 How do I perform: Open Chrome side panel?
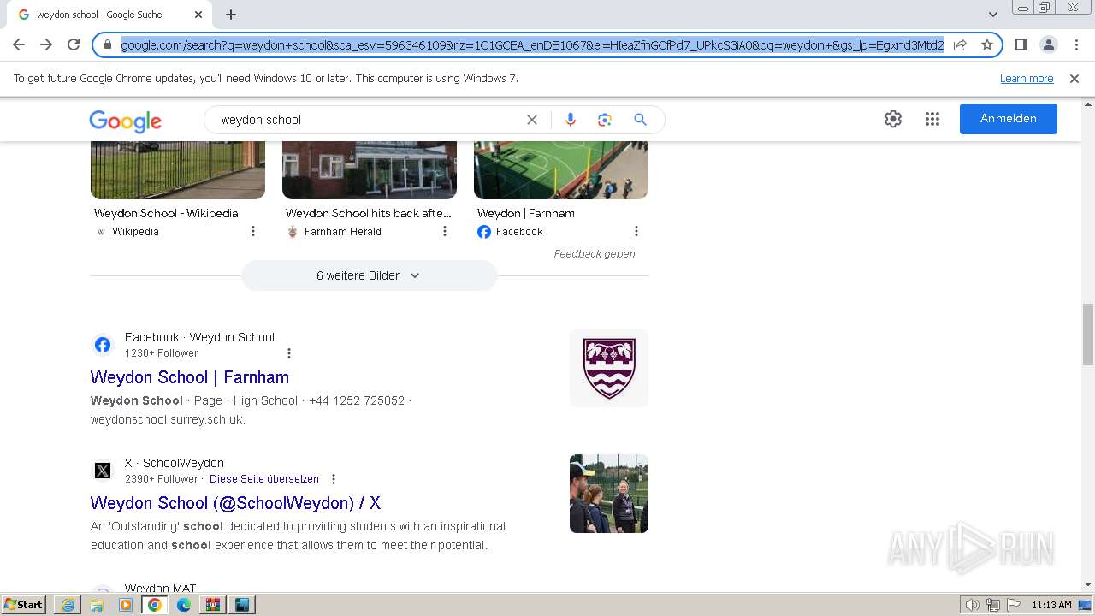pos(1021,44)
